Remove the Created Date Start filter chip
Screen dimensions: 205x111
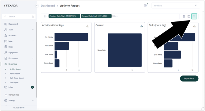(78, 16)
